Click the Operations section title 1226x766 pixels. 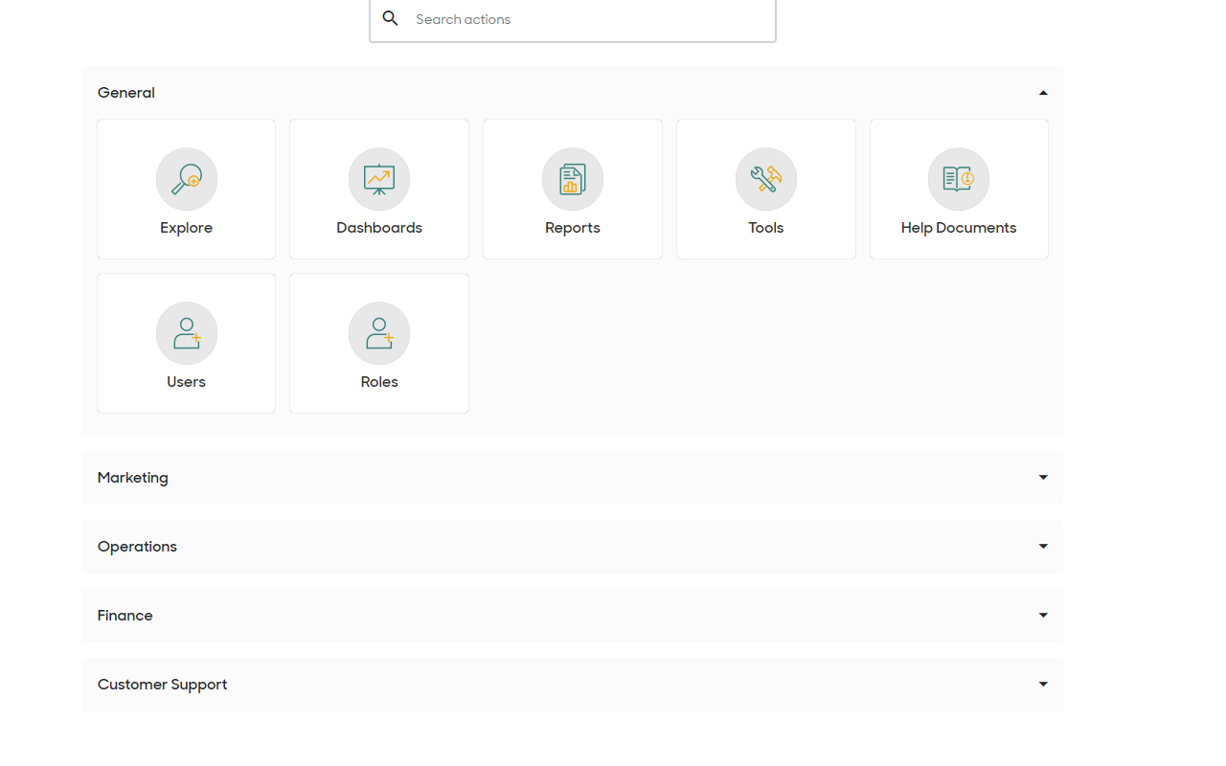coord(137,547)
